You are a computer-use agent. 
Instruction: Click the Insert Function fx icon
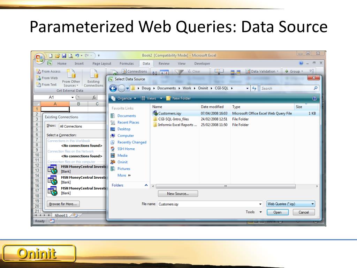pyautogui.click(x=94, y=97)
